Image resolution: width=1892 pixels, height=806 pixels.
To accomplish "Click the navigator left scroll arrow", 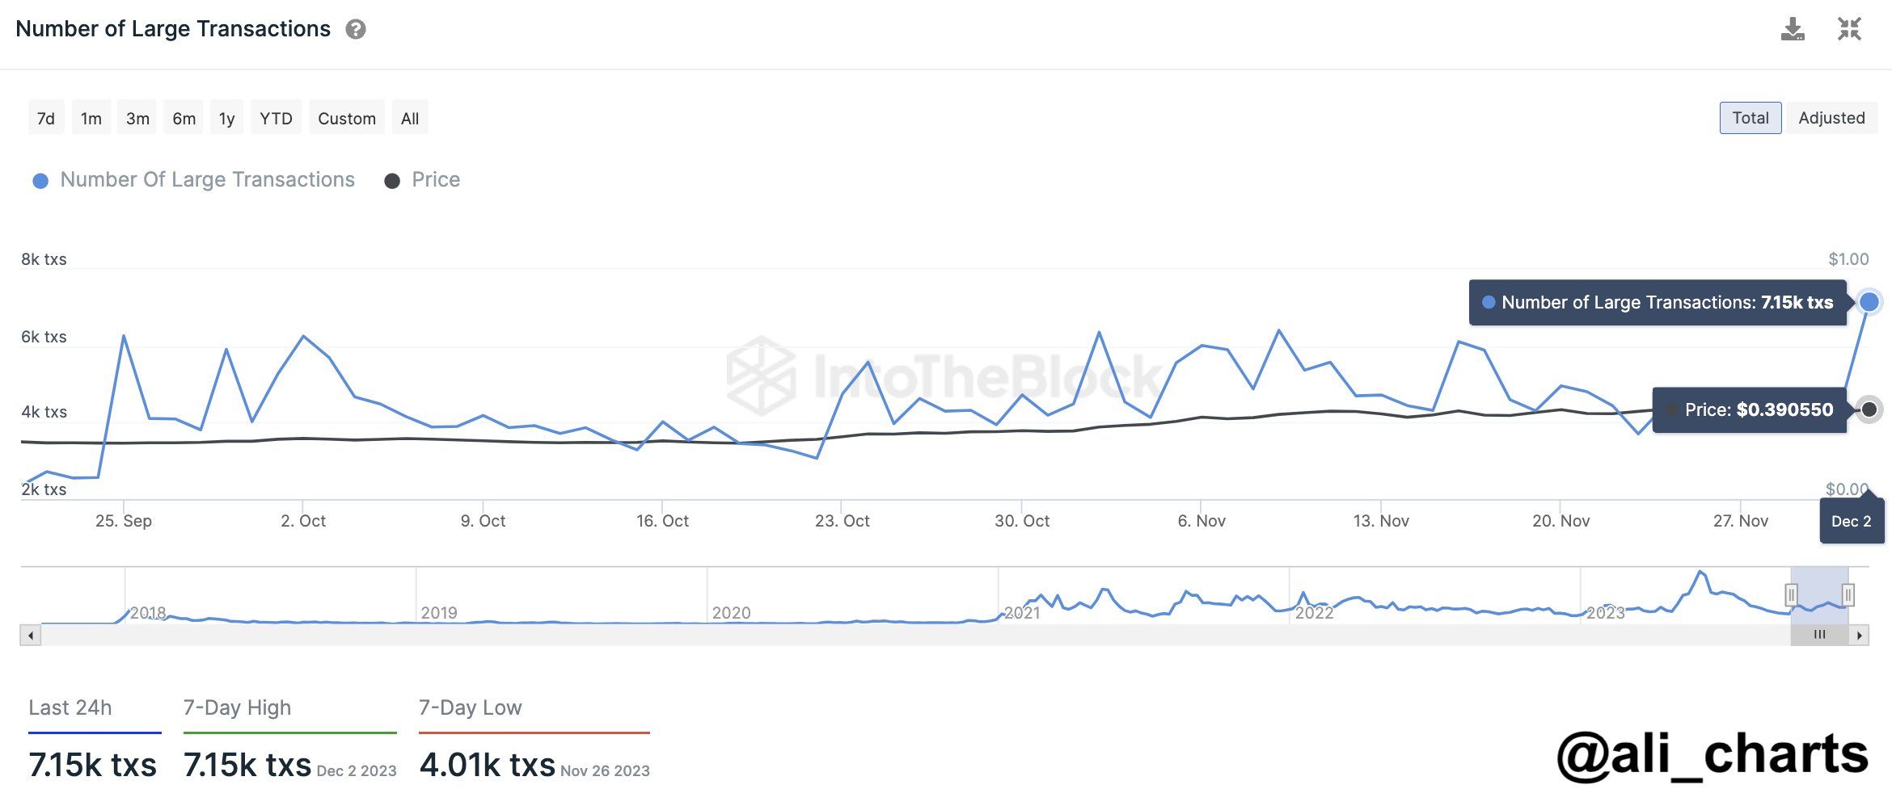I will click(x=31, y=636).
